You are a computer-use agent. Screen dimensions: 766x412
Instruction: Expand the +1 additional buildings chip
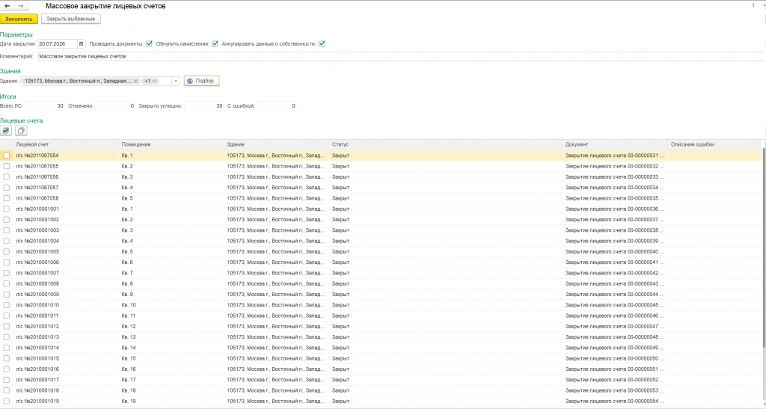150,81
